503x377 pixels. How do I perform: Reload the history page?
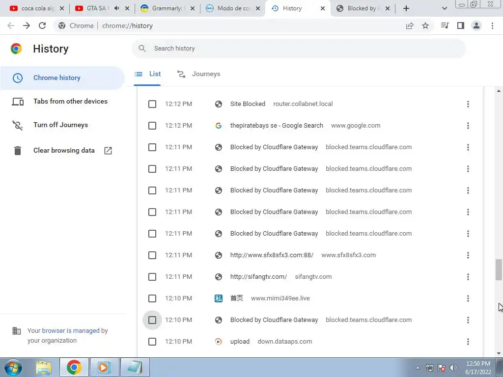[x=42, y=26]
